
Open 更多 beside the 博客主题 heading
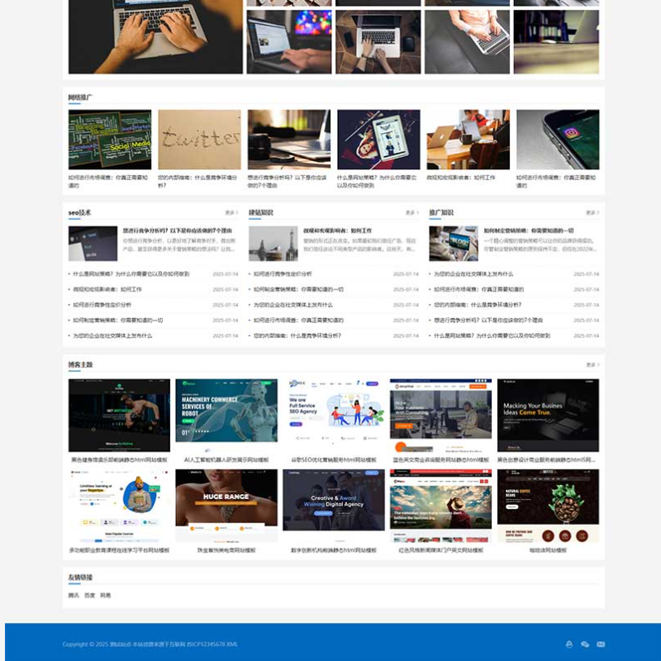[x=592, y=365]
